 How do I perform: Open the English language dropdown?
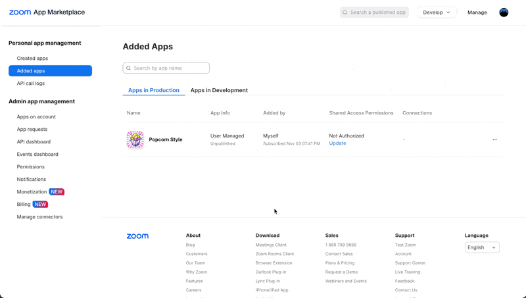(x=481, y=247)
